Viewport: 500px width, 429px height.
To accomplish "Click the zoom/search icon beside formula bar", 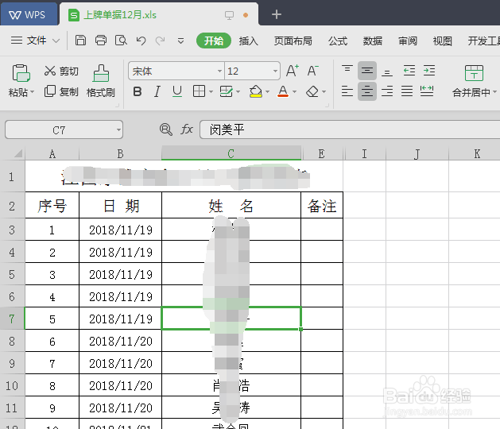I will 166,129.
